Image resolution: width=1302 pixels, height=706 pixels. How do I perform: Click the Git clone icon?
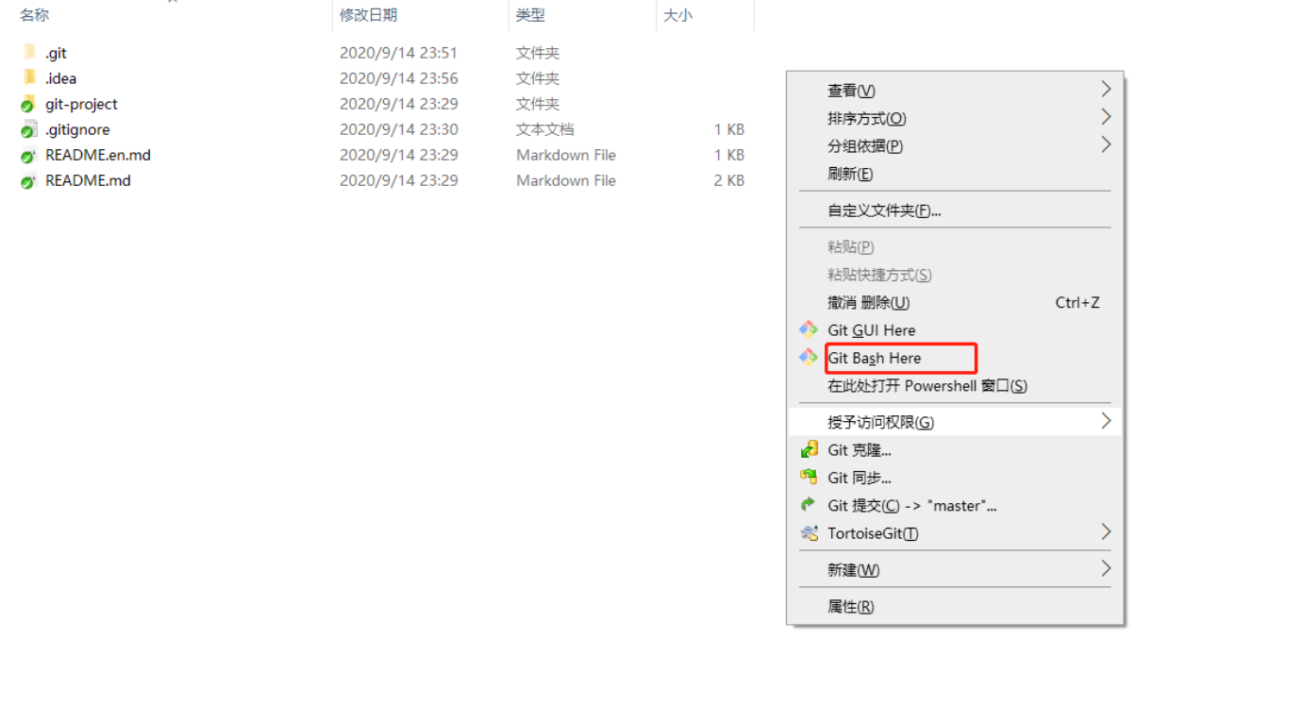tap(809, 450)
